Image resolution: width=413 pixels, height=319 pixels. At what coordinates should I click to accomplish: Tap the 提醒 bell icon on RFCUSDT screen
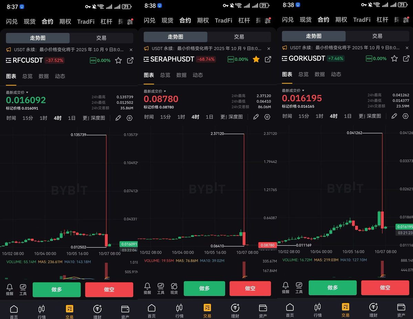coord(10,290)
